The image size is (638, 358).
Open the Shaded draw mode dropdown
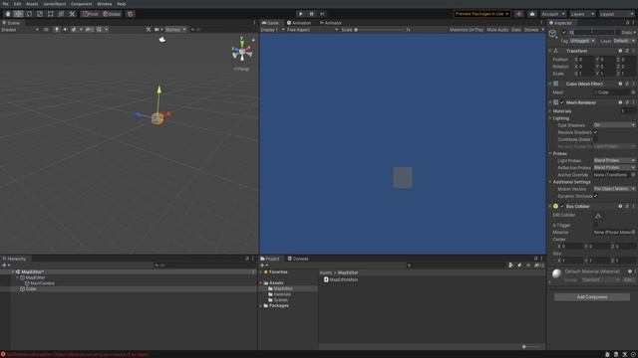click(20, 30)
